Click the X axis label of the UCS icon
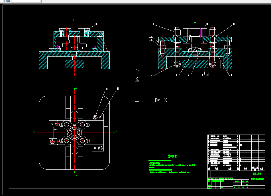 click(165, 100)
